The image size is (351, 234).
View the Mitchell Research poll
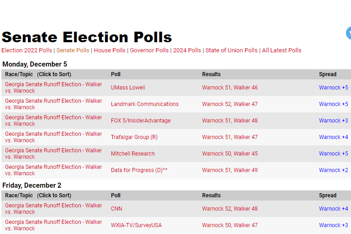(x=133, y=154)
